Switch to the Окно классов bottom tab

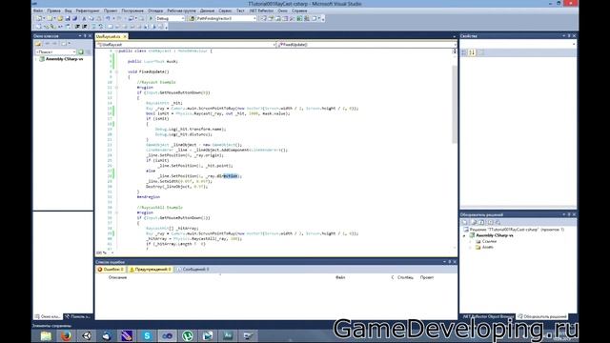[48, 316]
